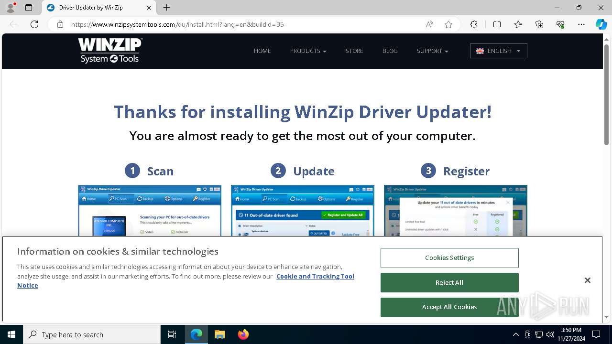Screen dimensions: 612x344
Task: Click the "Thanks for installing WinZip Driver Updater!" heading
Action: tap(303, 112)
